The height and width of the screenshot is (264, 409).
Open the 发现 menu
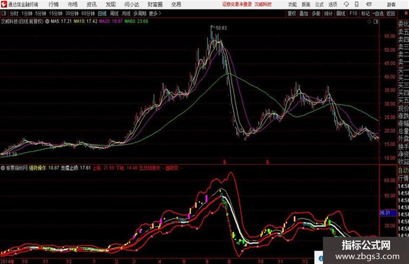(x=111, y=4)
